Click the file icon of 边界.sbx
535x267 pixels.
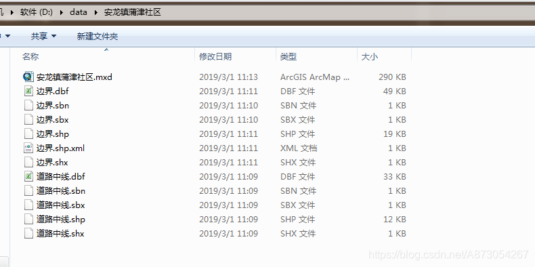[x=28, y=120]
